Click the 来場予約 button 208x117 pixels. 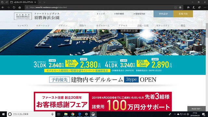click(183, 14)
